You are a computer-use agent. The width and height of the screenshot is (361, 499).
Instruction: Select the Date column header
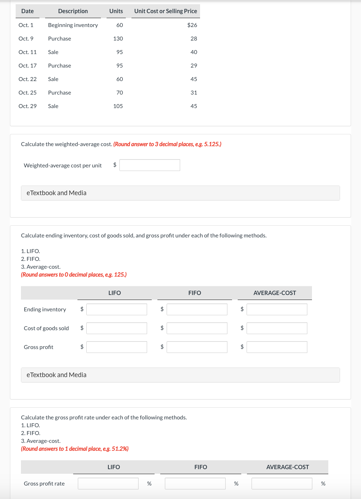pos(27,11)
